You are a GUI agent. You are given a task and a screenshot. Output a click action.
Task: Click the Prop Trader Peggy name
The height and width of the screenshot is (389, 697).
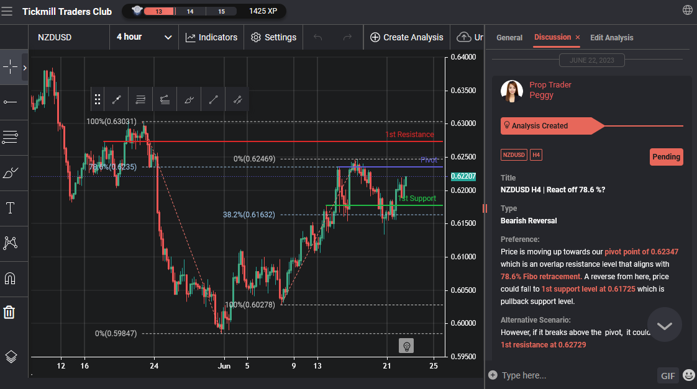[550, 90]
